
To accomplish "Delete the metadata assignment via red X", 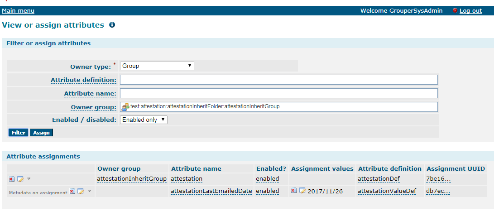I will [x=72, y=192].
